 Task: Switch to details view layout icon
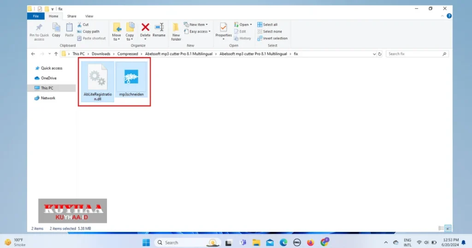click(x=441, y=229)
